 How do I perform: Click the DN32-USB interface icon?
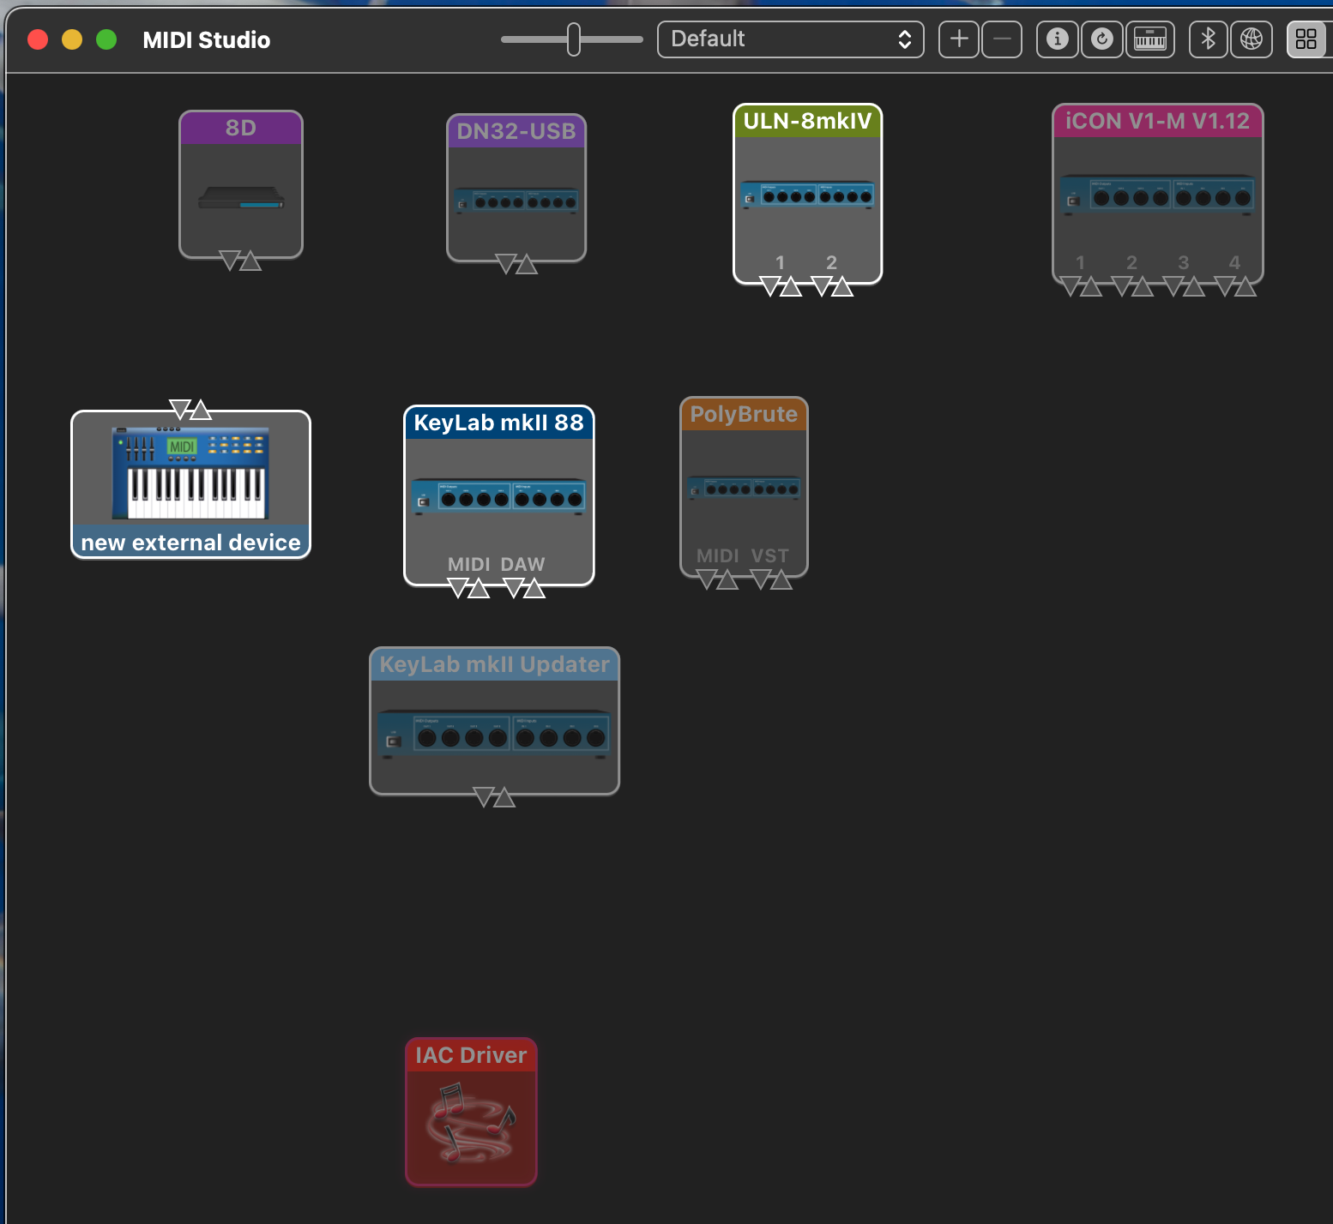(x=516, y=201)
